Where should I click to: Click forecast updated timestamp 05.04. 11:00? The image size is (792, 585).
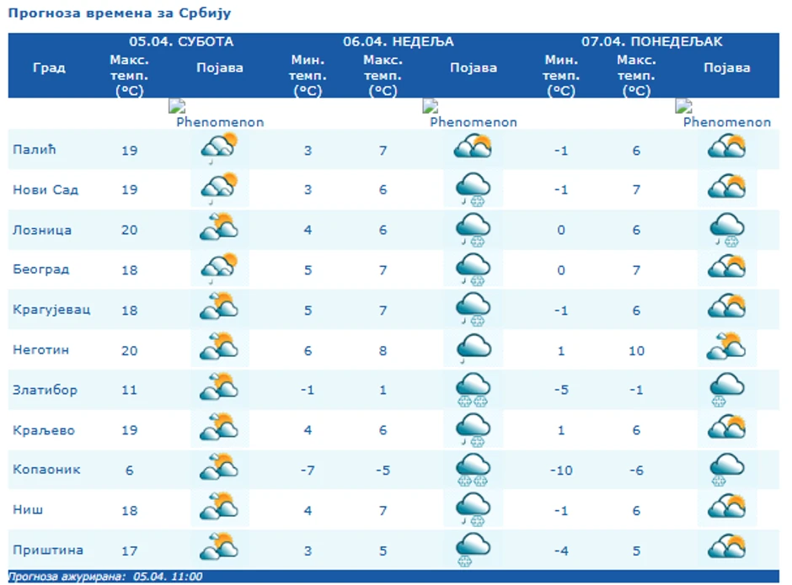point(168,577)
